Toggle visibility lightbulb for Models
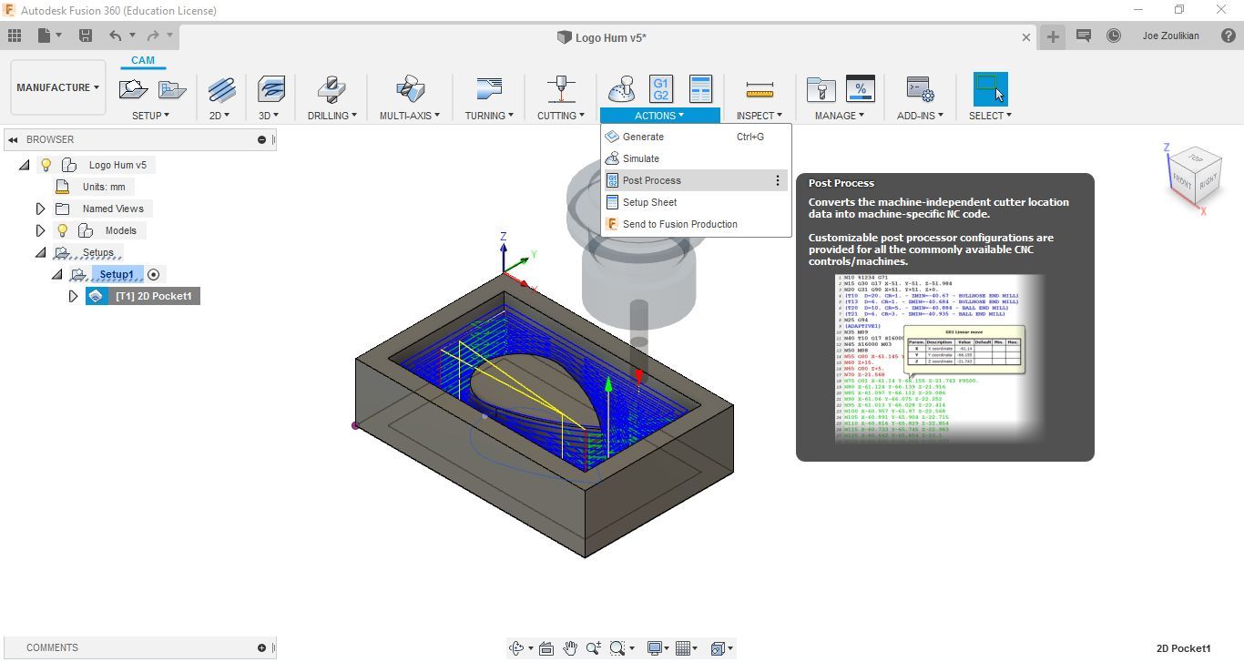Screen dimensions: 1244x662 pyautogui.click(x=62, y=230)
